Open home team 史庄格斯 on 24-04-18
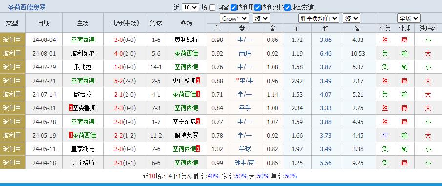Viewport: 442px width, 186px height. 83,163
